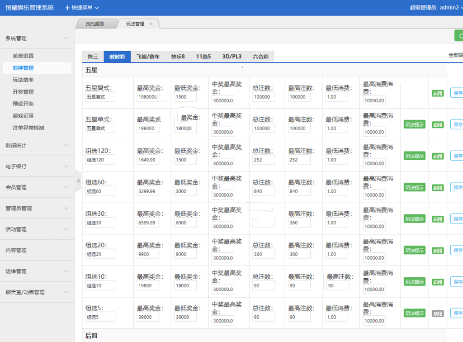Click the 后四 section header
Screen dimensions: 463x342
point(91,336)
